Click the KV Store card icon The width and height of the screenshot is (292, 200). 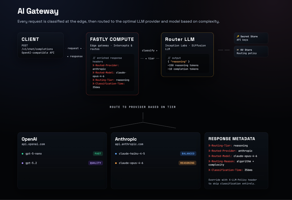tap(238, 50)
